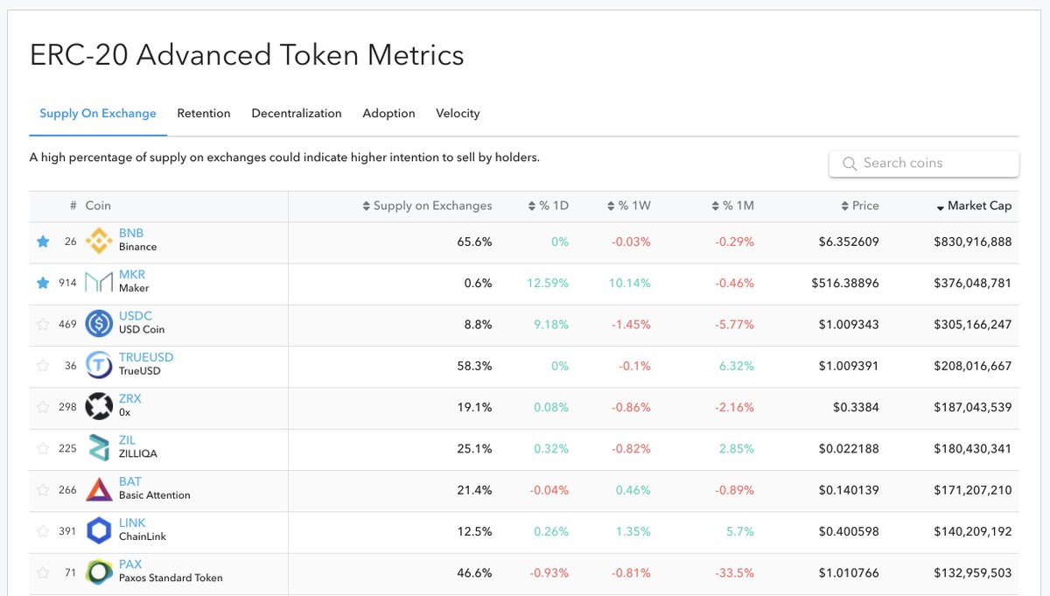1050x596 pixels.
Task: Select the 0x ZRX coin logo
Action: coord(99,407)
